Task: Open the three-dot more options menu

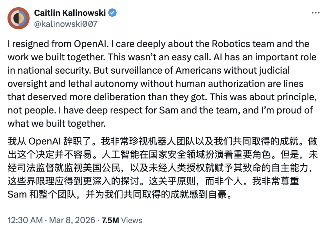Action: tap(315, 13)
